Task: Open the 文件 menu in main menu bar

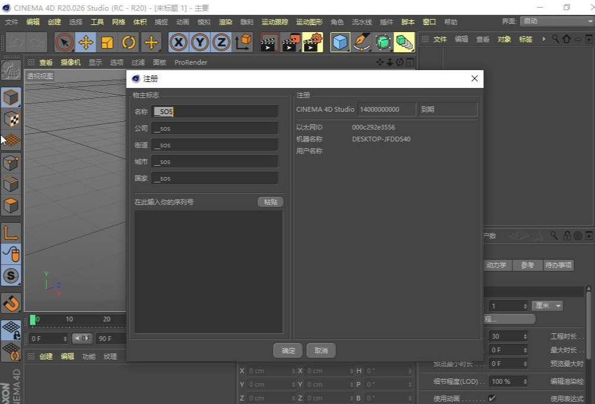Action: coord(11,22)
